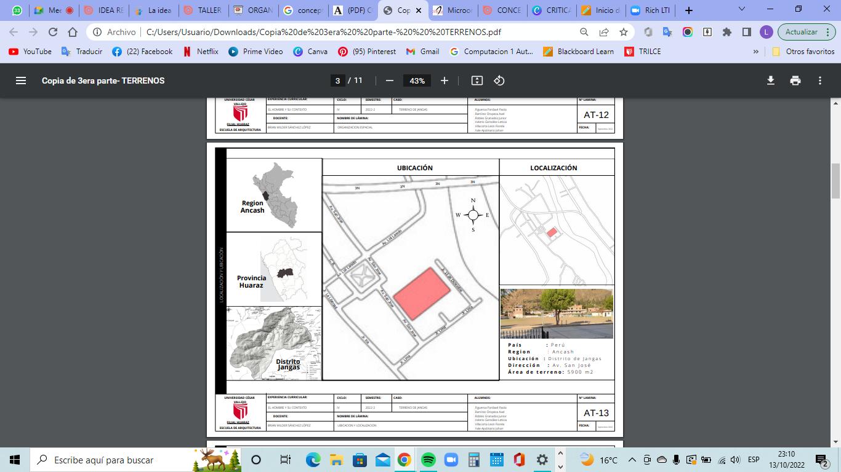Zoom in the PDF with plus button

pos(445,81)
